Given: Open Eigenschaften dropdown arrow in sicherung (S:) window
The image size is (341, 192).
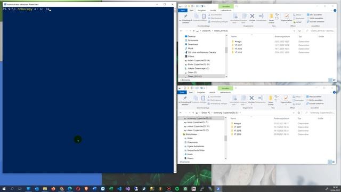Looking at the screenshot, I should pyautogui.click(x=286, y=105).
